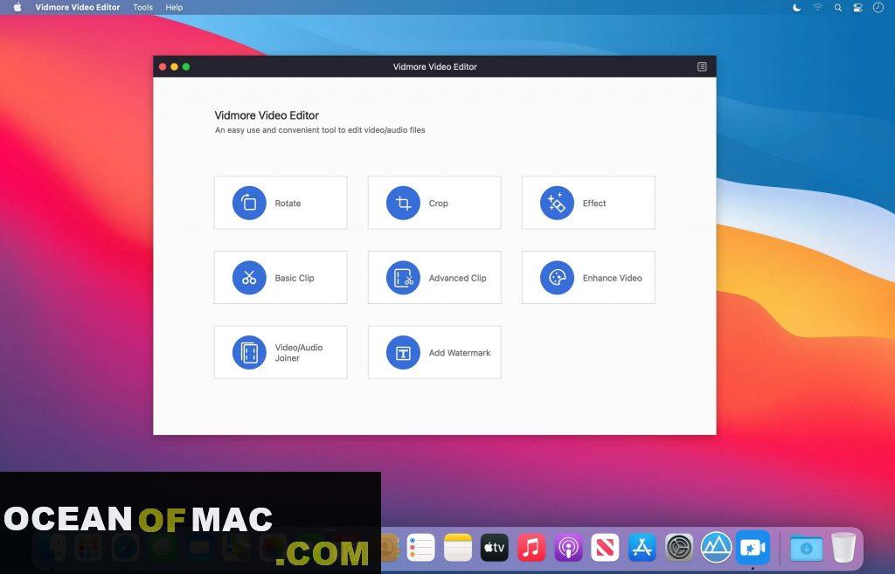Click the clock icon in the menu bar
This screenshot has height=574, width=895.
pos(878,7)
